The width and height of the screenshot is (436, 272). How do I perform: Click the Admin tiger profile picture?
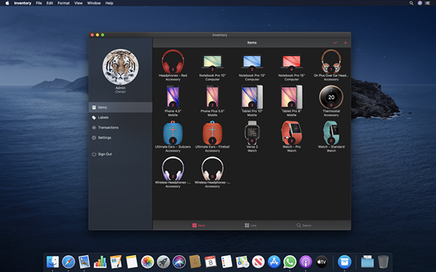[x=121, y=67]
